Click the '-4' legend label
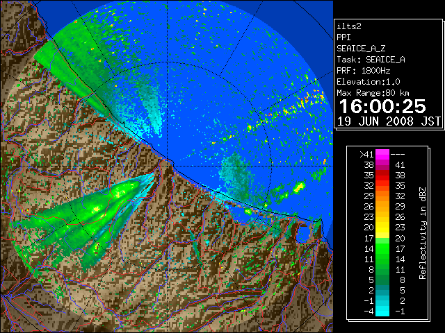This screenshot has width=445, height=333. [x=369, y=311]
